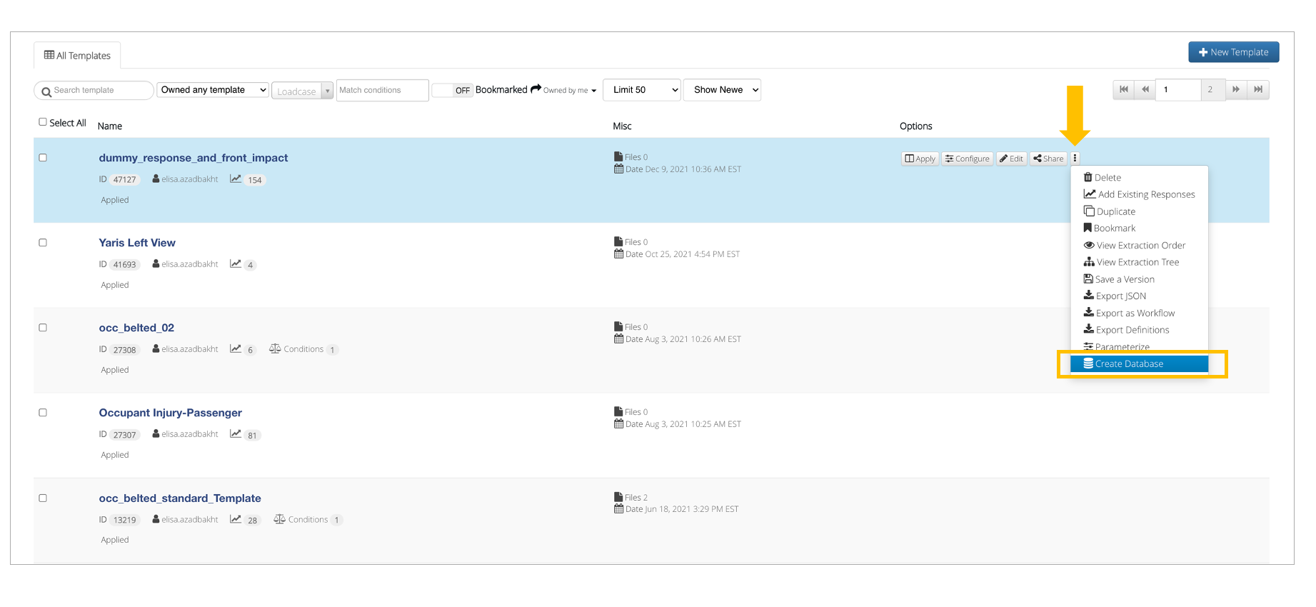The image size is (1316, 607).
Task: Switch to the All Templates tab
Action: [x=77, y=56]
